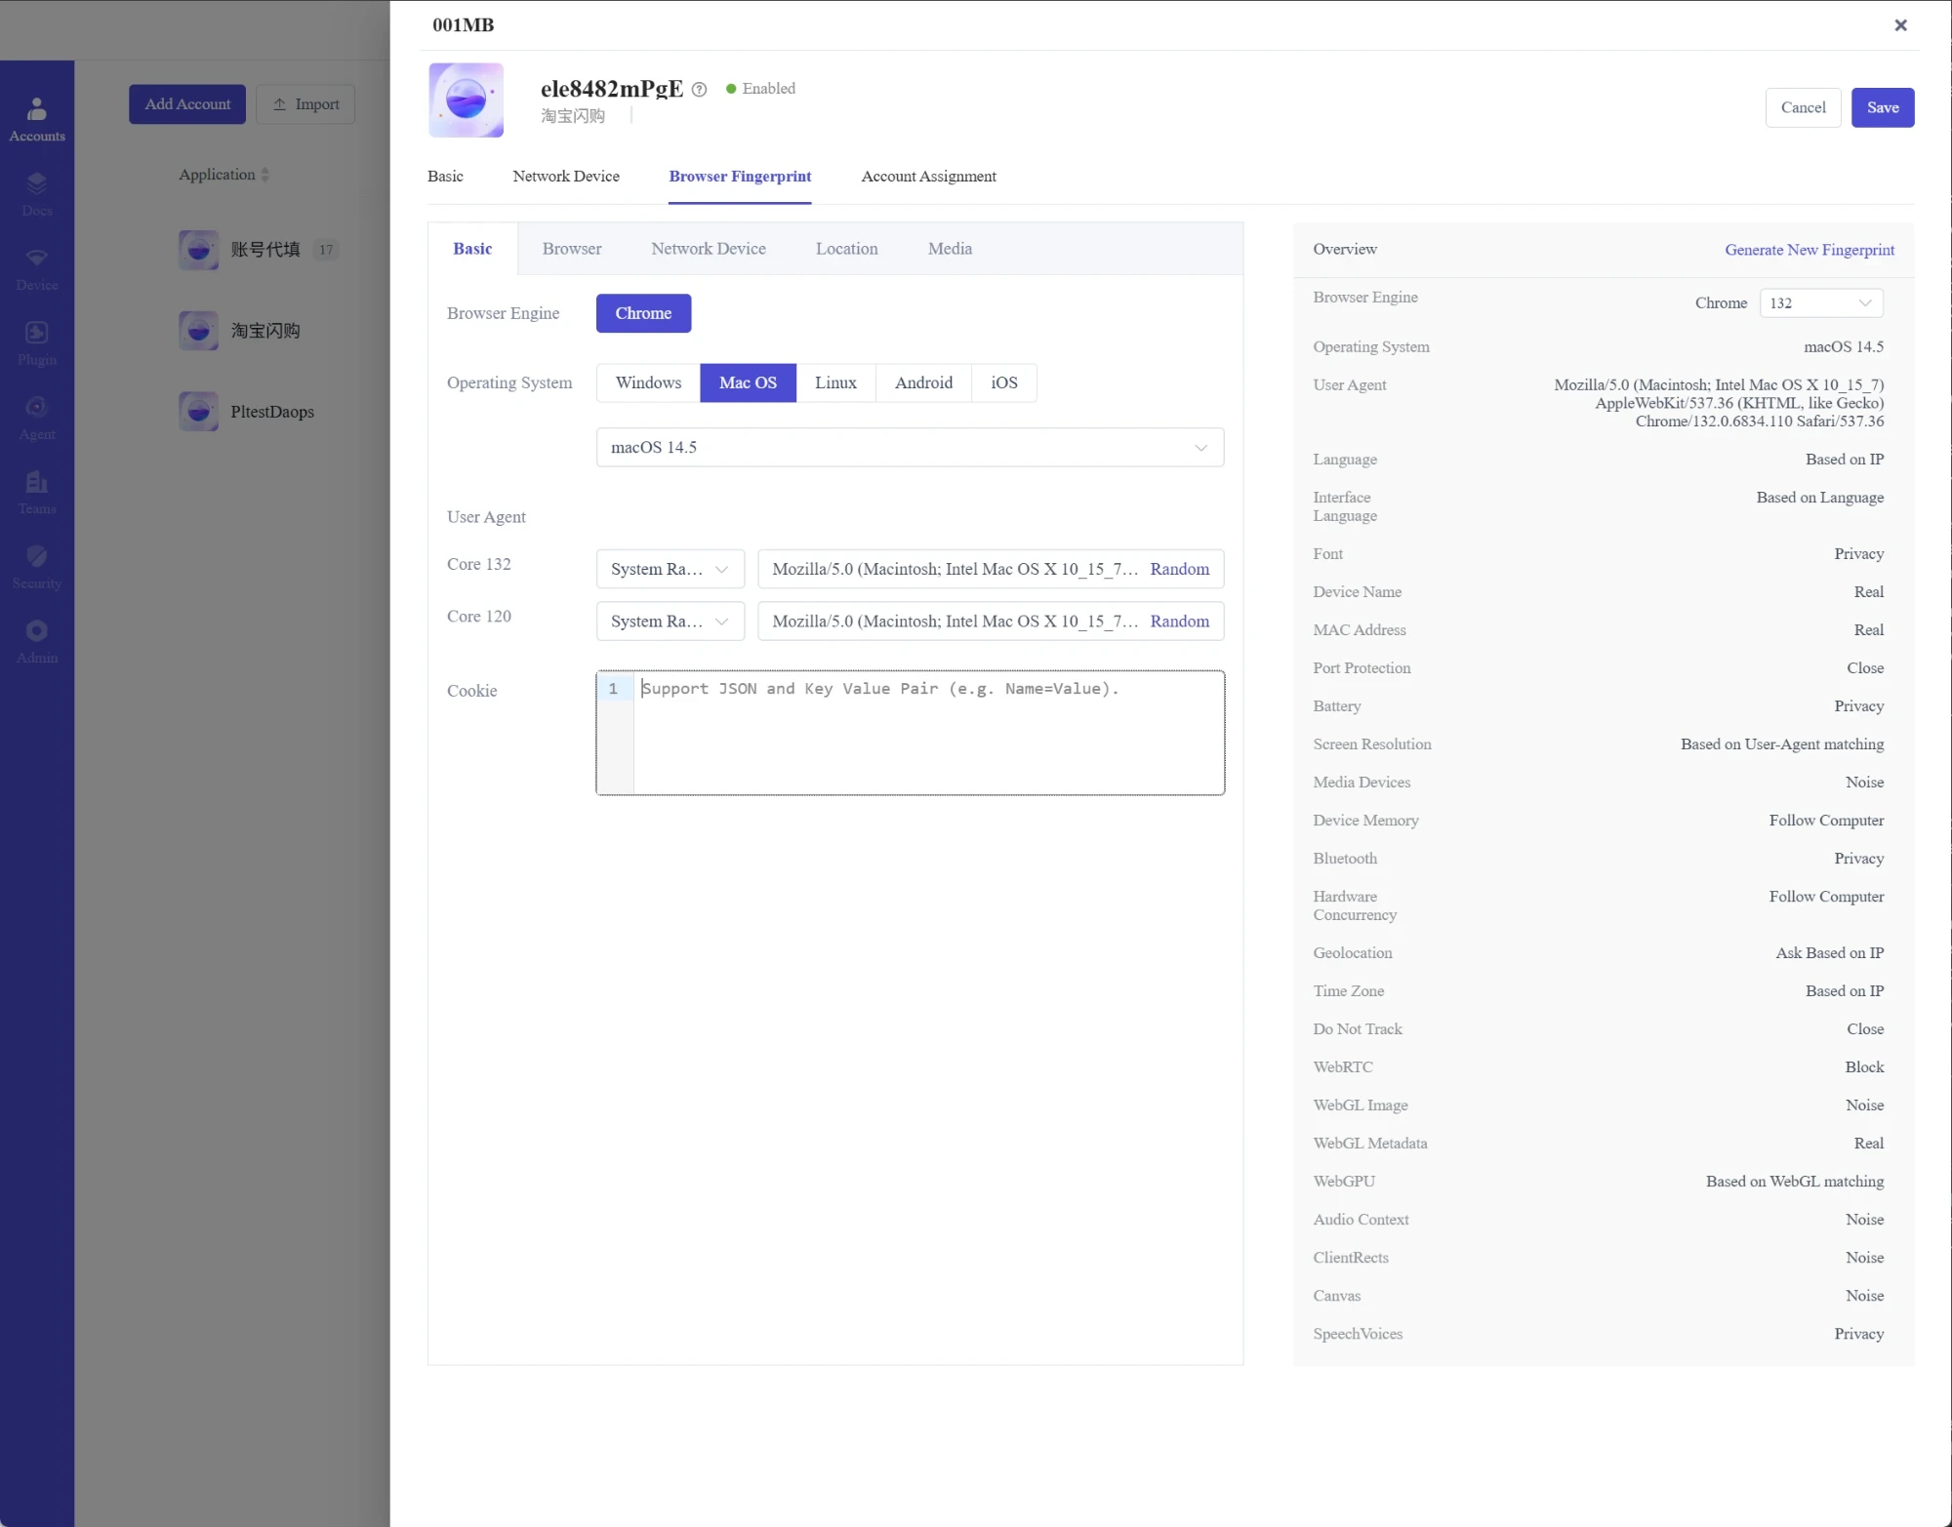
Task: Open the Media sub-tab
Action: tap(950, 249)
